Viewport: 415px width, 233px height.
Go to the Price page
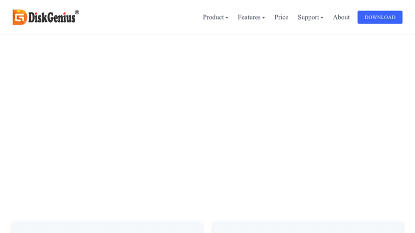click(x=281, y=17)
